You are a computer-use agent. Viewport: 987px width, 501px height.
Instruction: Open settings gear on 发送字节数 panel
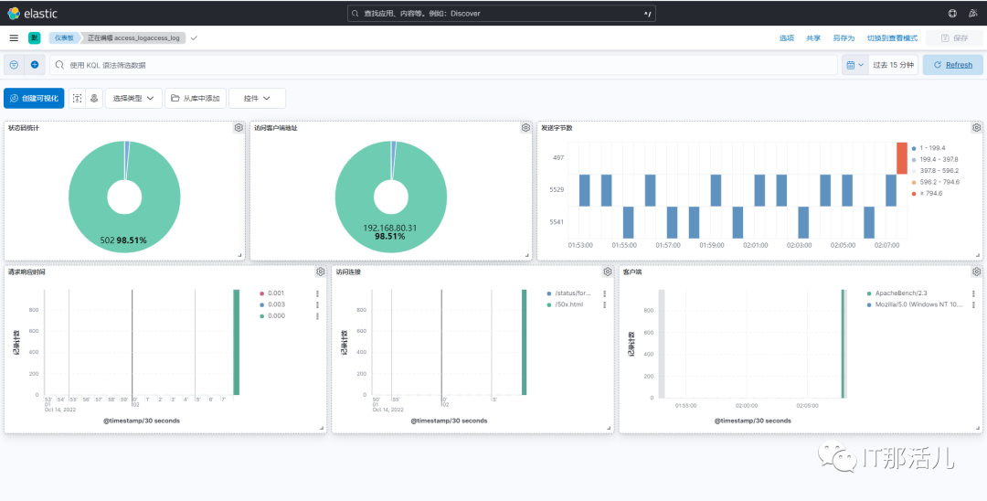976,128
